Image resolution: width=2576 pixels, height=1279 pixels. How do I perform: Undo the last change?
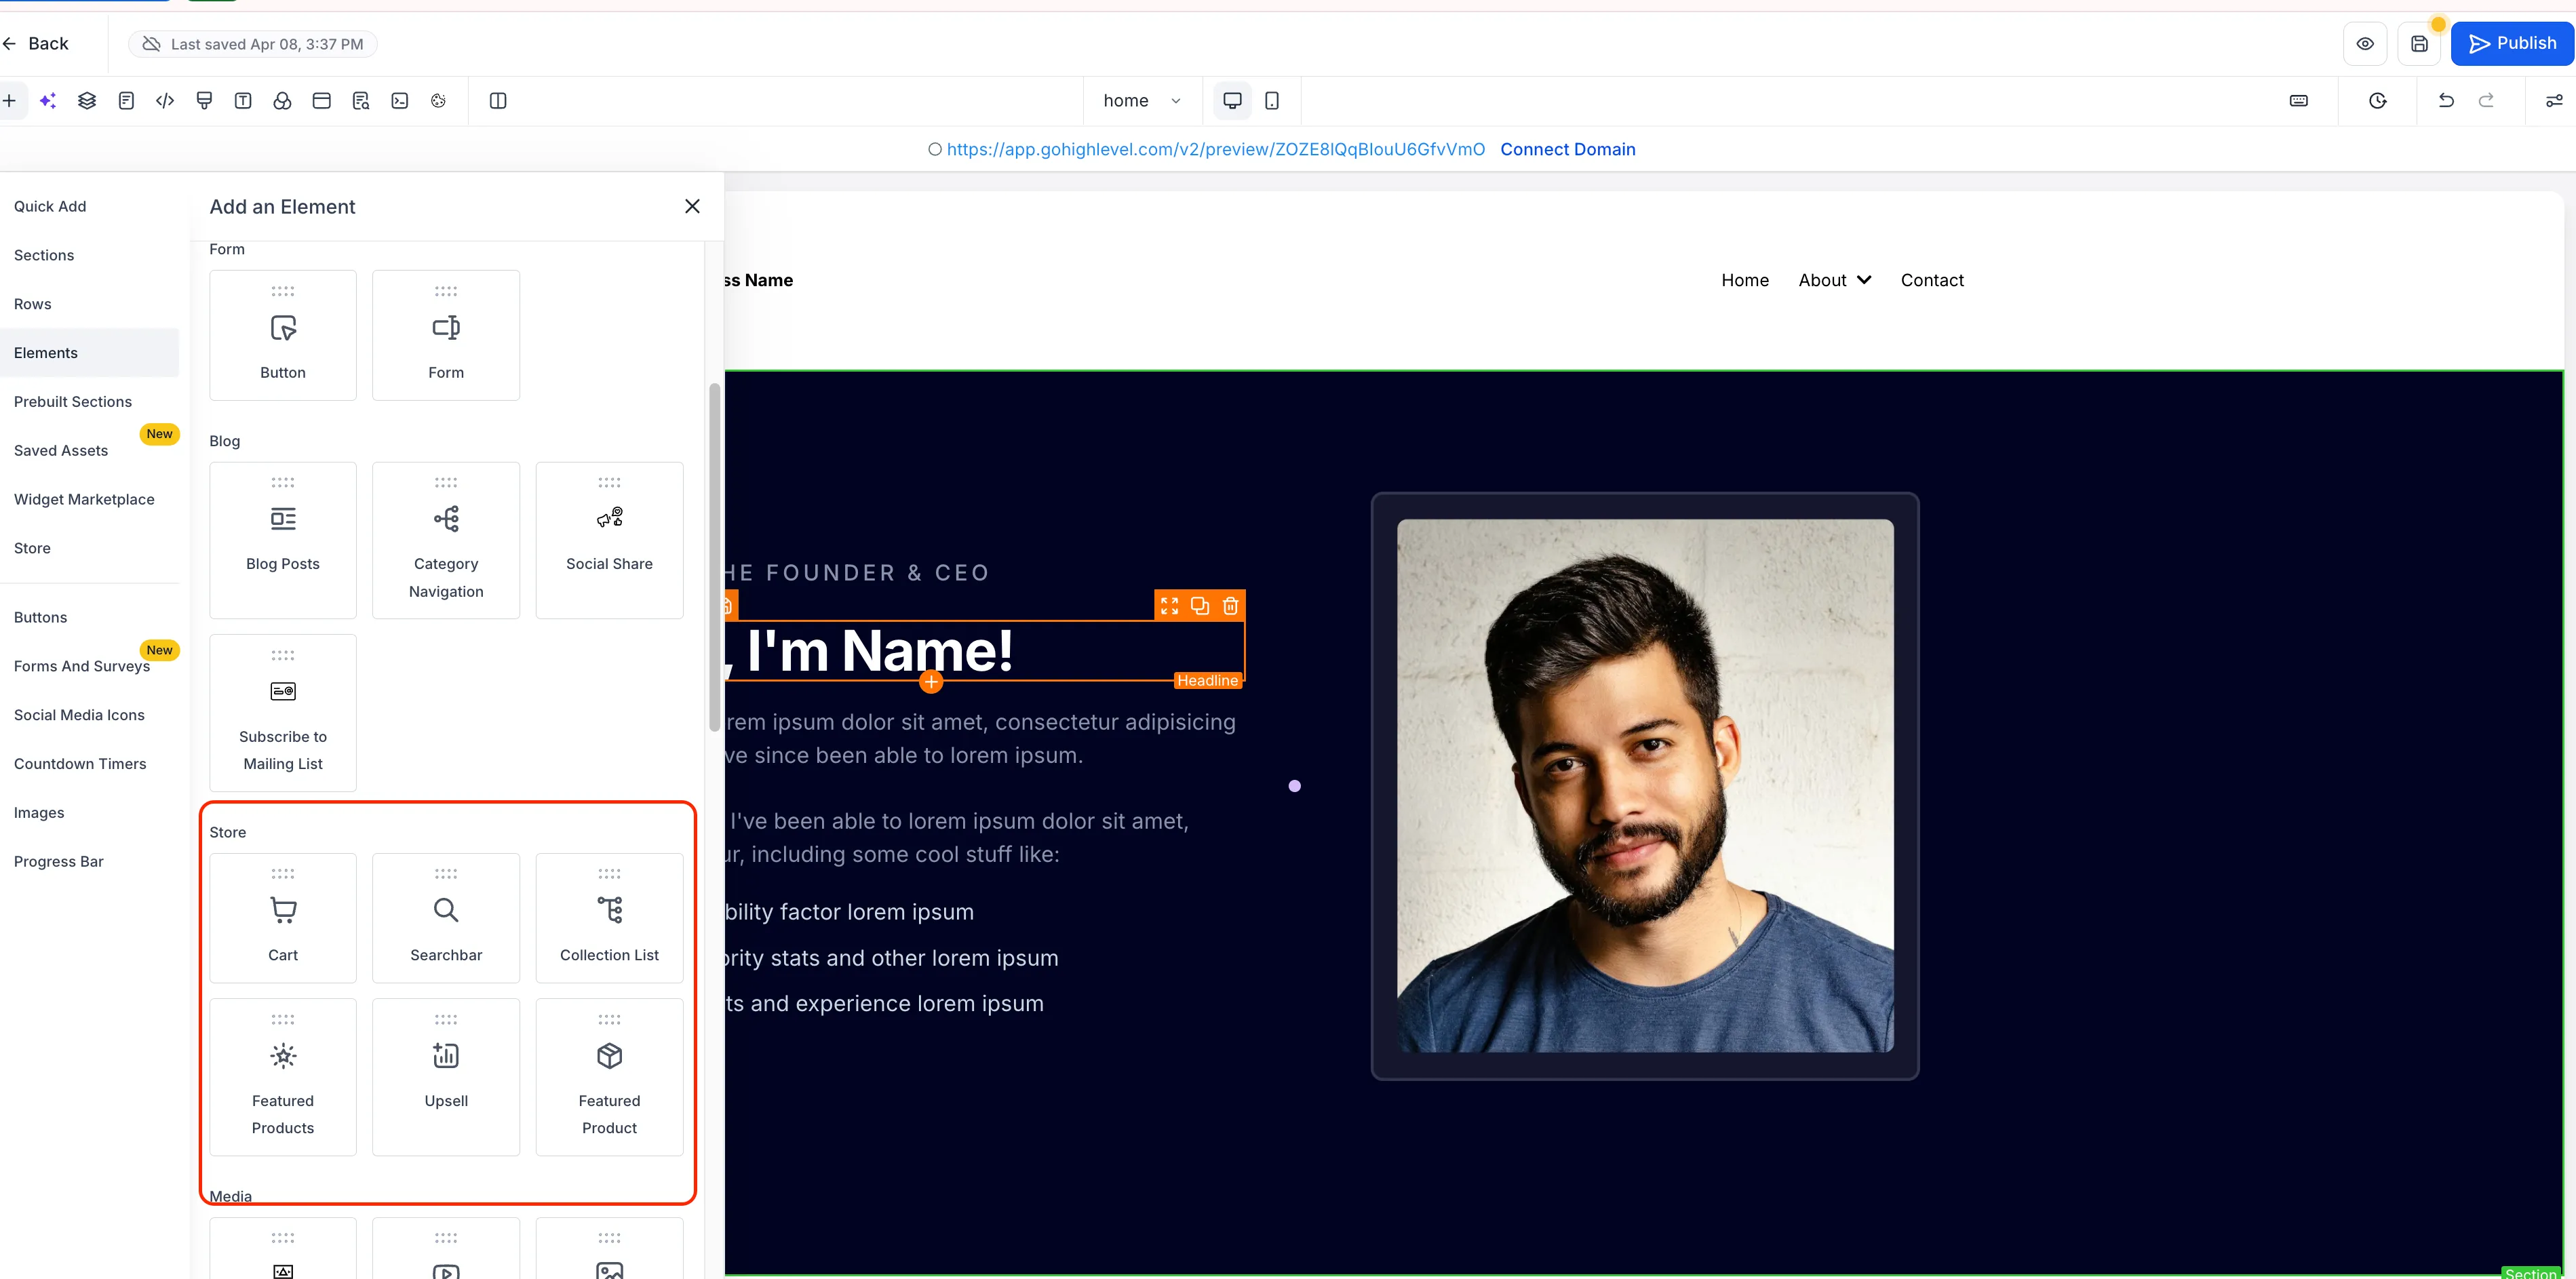[2446, 100]
